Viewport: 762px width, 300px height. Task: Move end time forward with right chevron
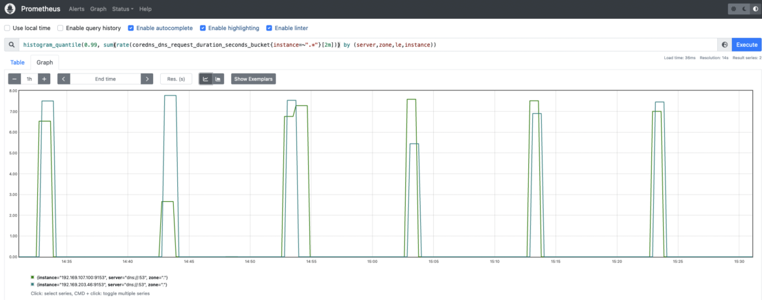[x=147, y=79]
